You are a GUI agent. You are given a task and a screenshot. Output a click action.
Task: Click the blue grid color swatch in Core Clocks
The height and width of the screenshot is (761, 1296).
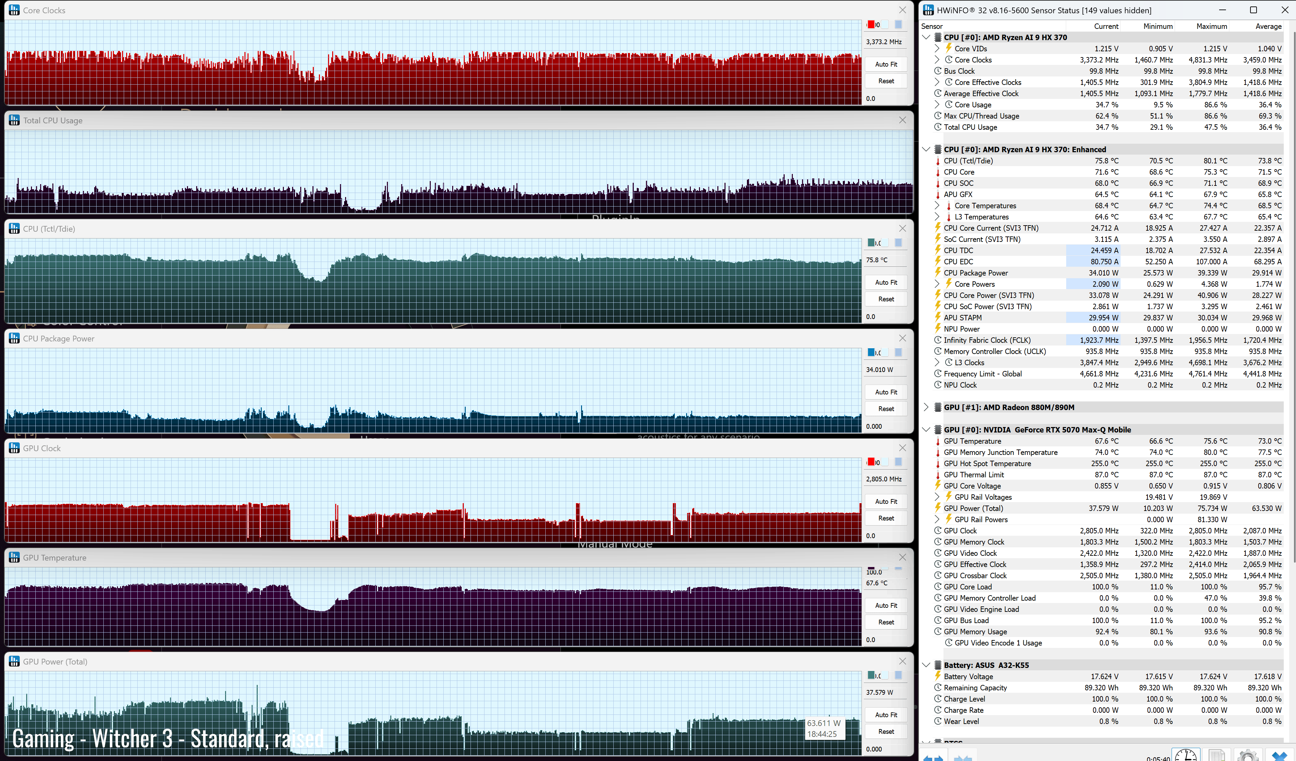(899, 24)
